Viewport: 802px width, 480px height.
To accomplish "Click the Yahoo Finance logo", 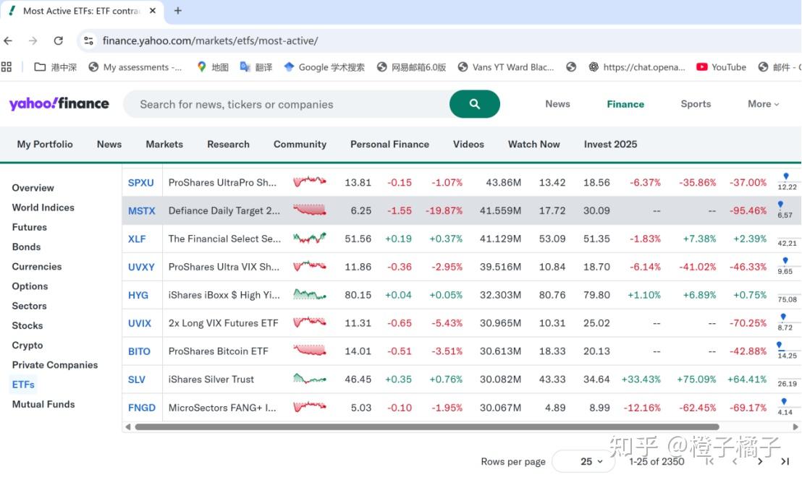I will point(59,103).
